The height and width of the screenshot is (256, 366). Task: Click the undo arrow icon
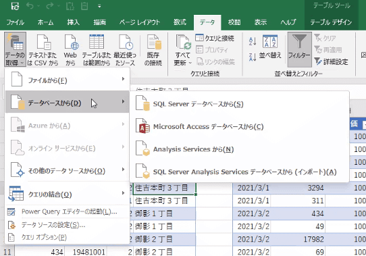click(30, 6)
